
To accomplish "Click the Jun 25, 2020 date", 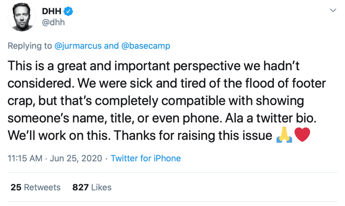I will pos(76,158).
